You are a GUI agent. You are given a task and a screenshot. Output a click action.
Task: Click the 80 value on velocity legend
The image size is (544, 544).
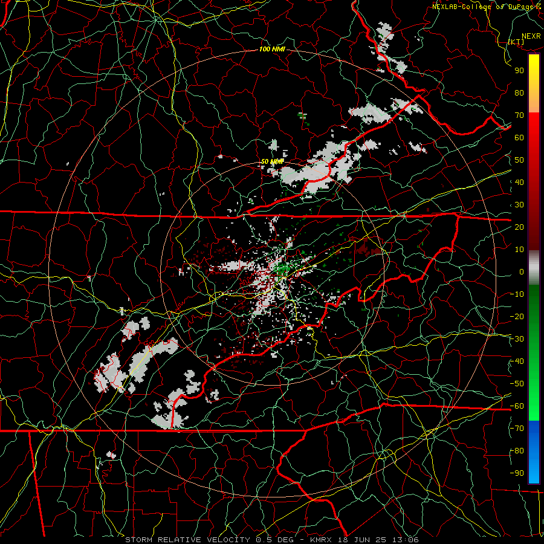[x=519, y=93]
